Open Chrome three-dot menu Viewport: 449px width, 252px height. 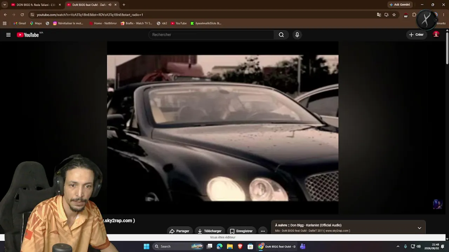click(x=444, y=15)
